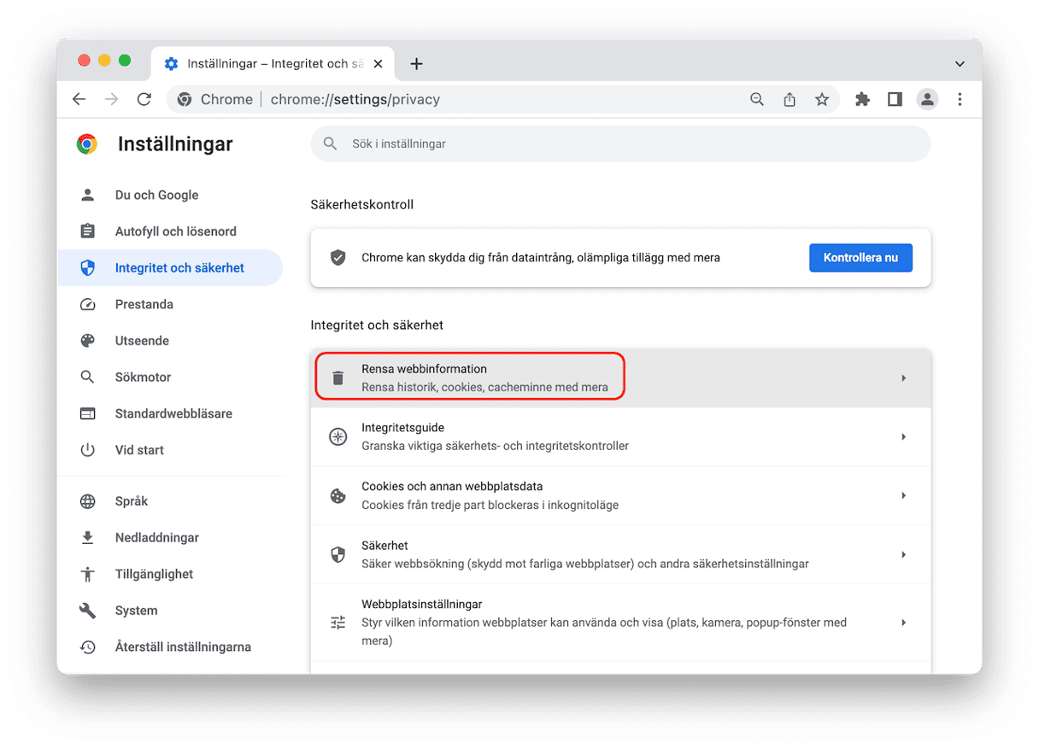Viewport: 1039px width, 749px height.
Task: Expand Rensa webbinformation row arrow
Action: click(903, 377)
